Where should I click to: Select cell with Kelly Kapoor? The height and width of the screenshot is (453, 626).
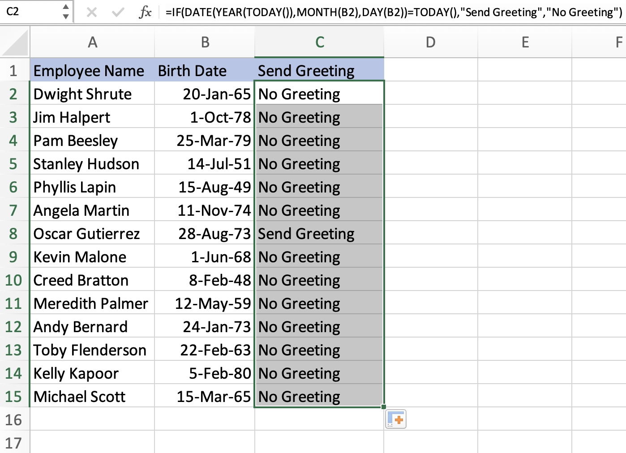pyautogui.click(x=92, y=373)
